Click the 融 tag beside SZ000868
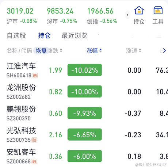This screenshot has height=168, width=168. click(x=34, y=161)
